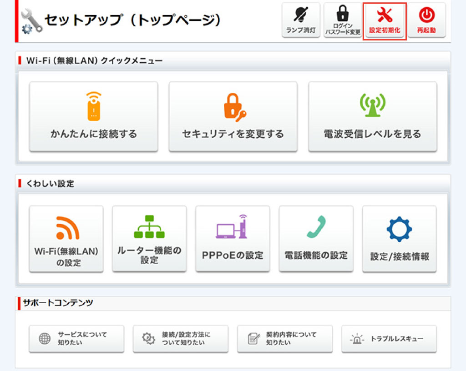Click the ランプ消灯 lamp-off icon
Image resolution: width=466 pixels, height=371 pixels.
click(301, 16)
